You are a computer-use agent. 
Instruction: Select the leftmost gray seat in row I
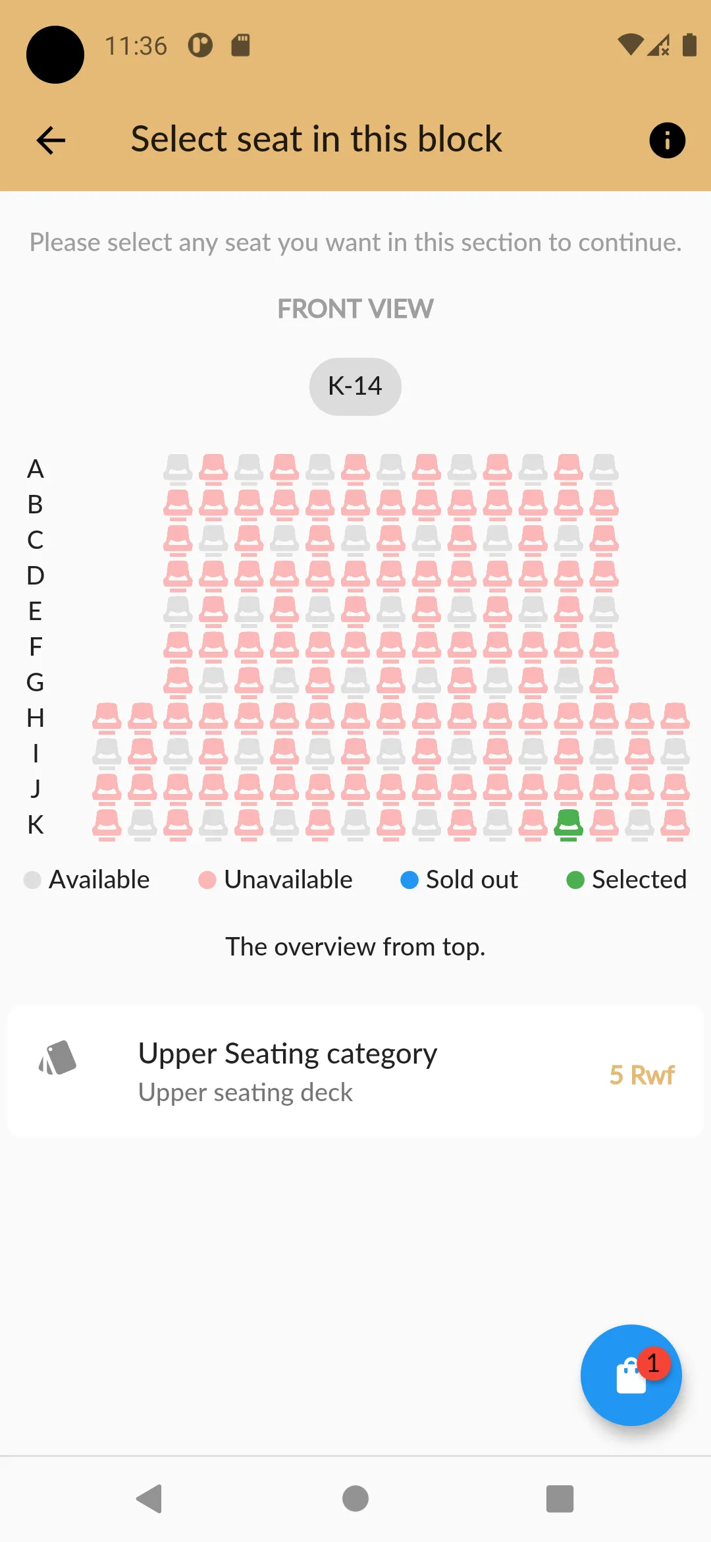click(107, 754)
